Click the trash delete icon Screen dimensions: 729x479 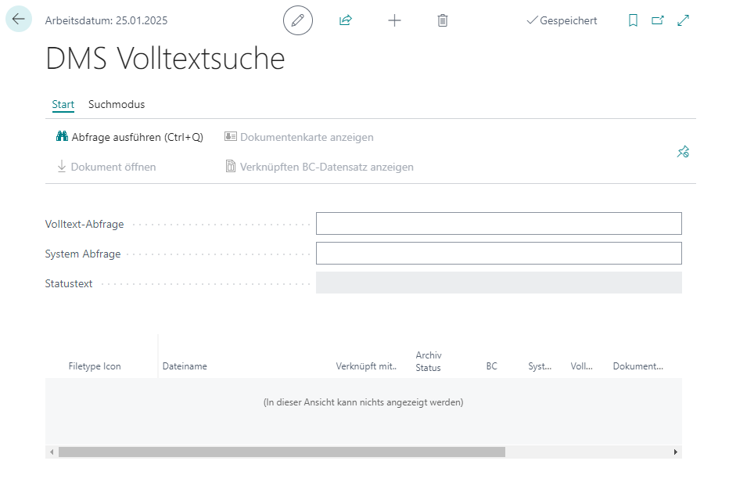[x=443, y=20]
